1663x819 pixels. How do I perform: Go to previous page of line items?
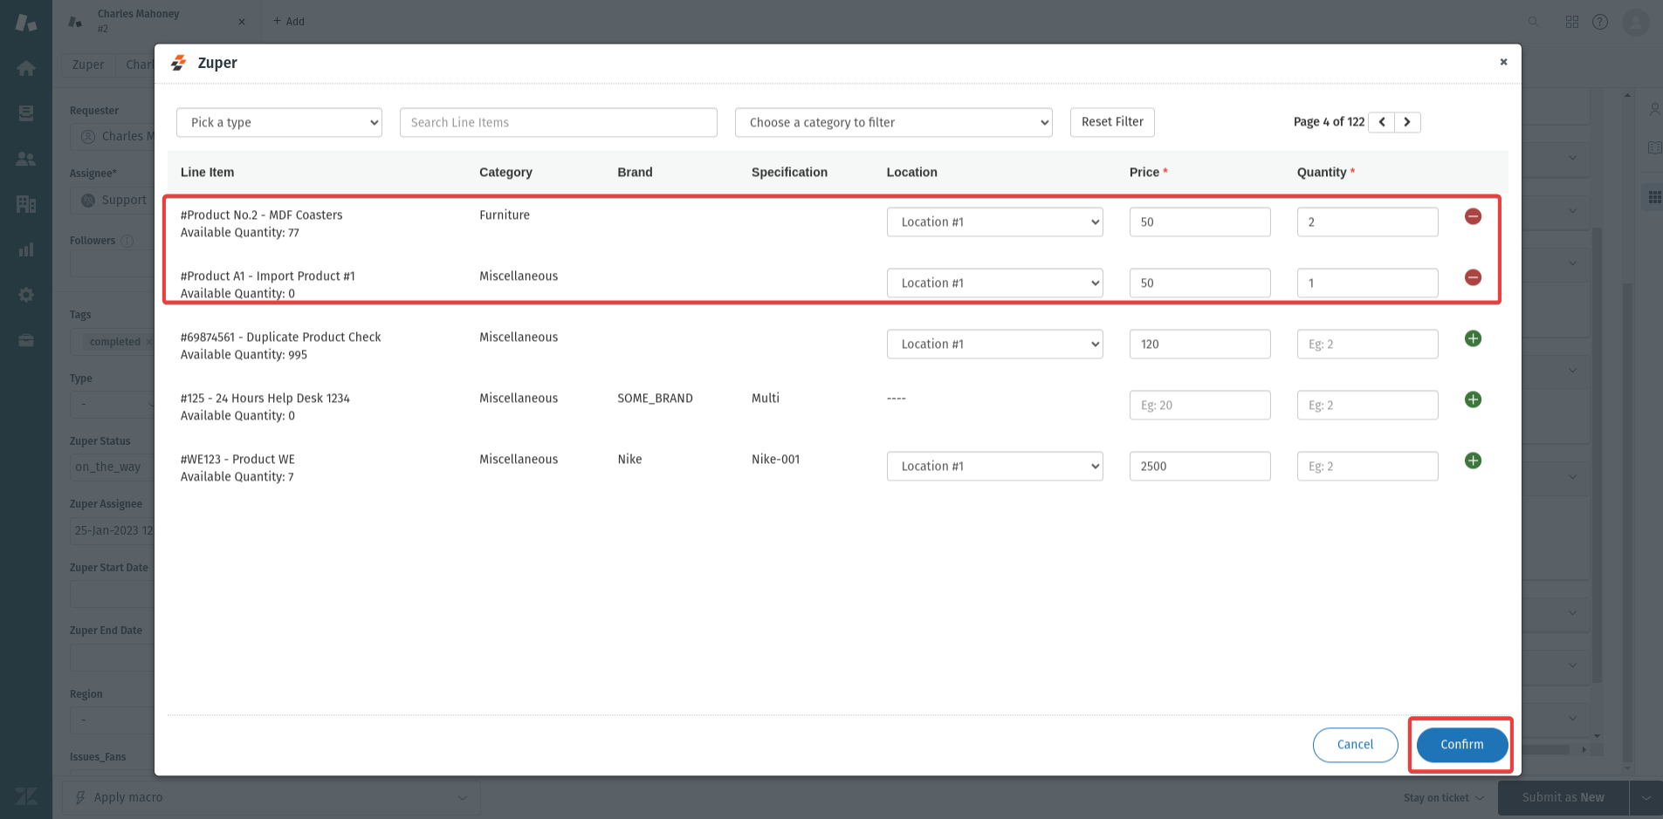(1382, 122)
